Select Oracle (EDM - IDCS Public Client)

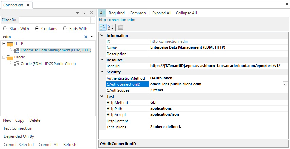click(x=48, y=64)
